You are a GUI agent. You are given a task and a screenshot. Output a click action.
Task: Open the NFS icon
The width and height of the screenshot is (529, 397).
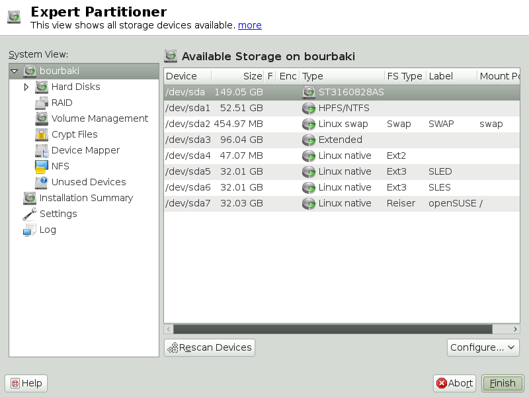click(x=41, y=166)
